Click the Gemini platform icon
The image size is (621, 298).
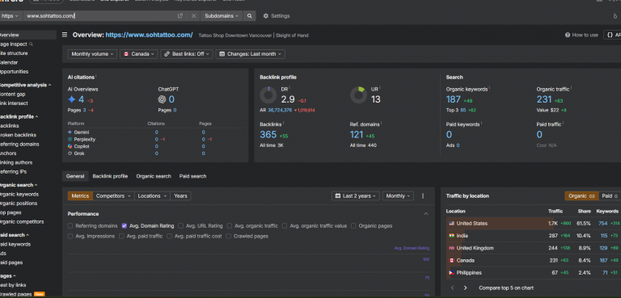[70, 132]
